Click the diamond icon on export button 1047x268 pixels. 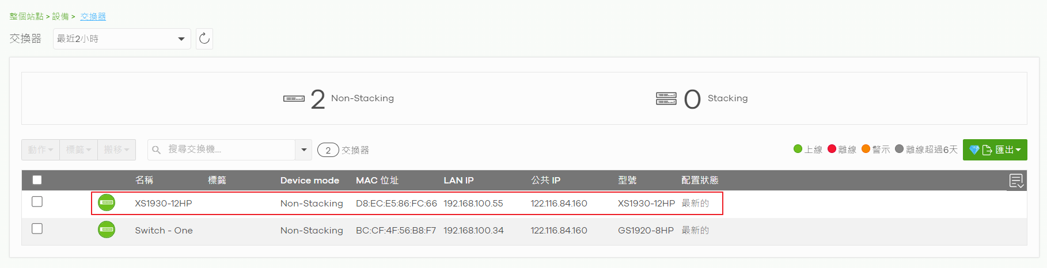(x=974, y=150)
